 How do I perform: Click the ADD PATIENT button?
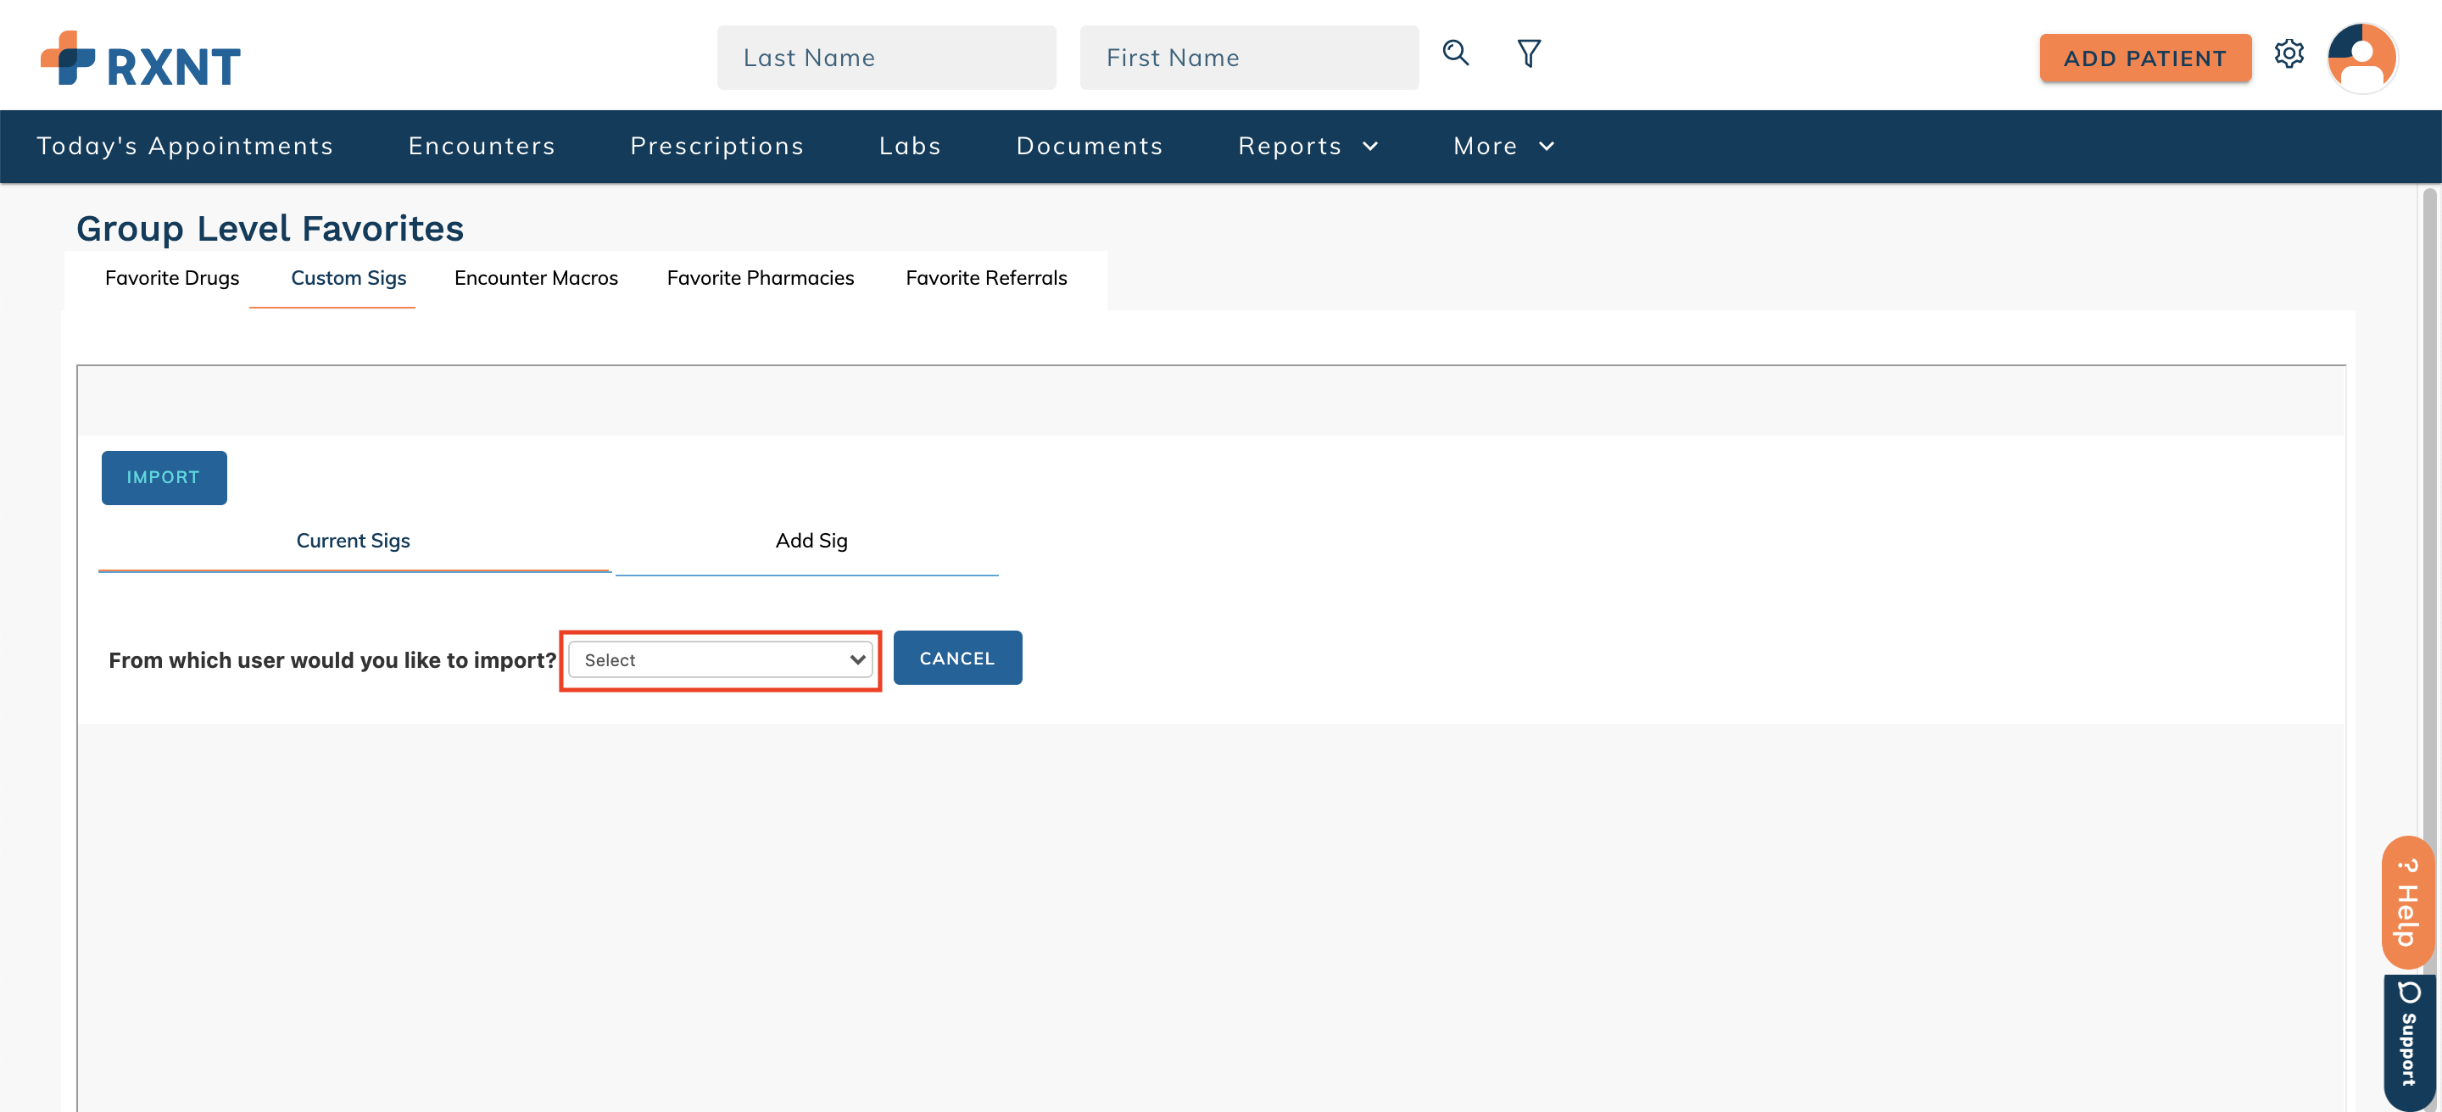pyautogui.click(x=2144, y=58)
